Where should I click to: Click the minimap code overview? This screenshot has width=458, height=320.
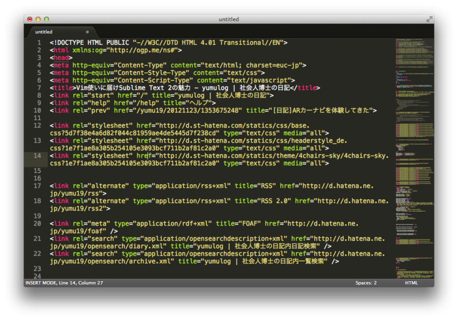point(414,158)
